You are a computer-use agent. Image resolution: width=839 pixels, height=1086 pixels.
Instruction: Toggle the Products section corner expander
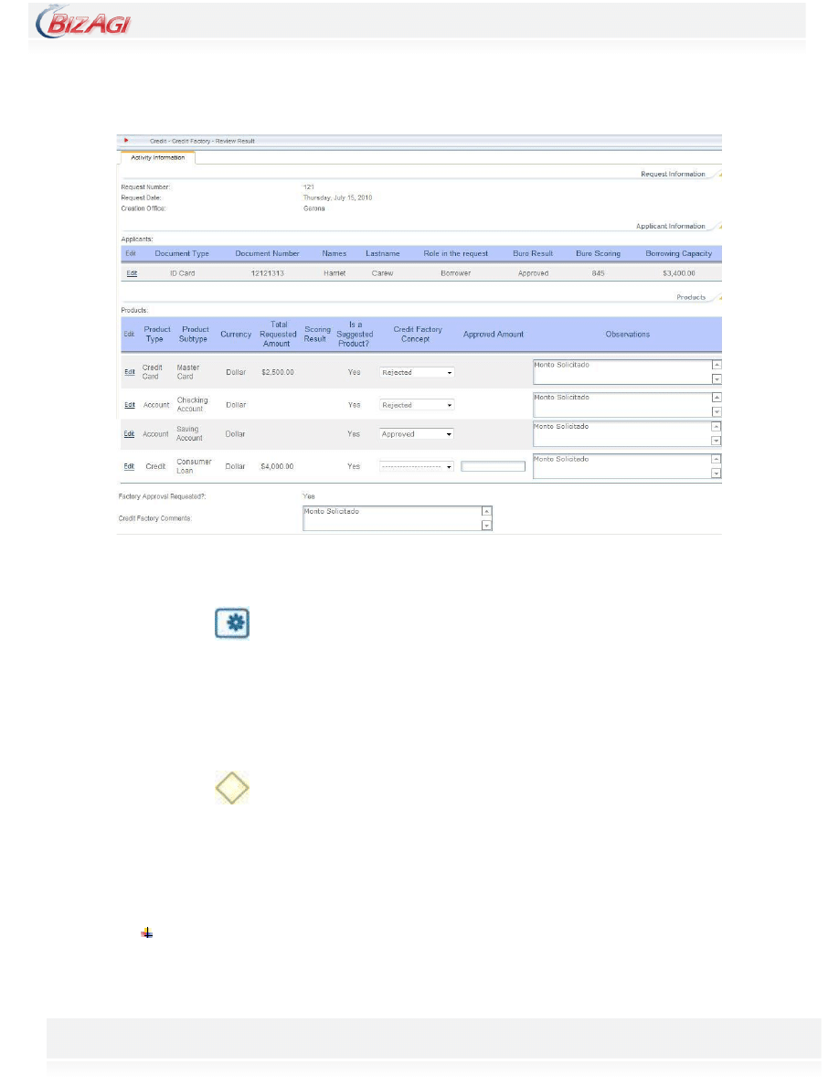[x=717, y=297]
